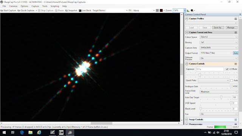
Task: Click the Start Capture toolbar button
Action: (8, 11)
